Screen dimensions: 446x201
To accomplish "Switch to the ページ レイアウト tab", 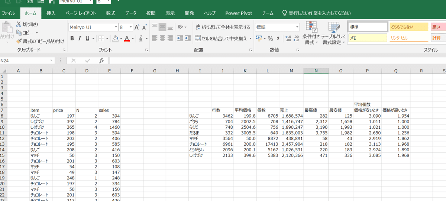I will pyautogui.click(x=81, y=13).
